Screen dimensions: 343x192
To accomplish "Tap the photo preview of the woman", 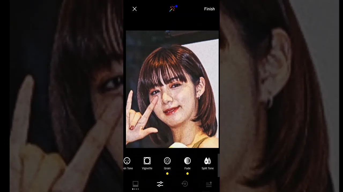I will click(172, 89).
